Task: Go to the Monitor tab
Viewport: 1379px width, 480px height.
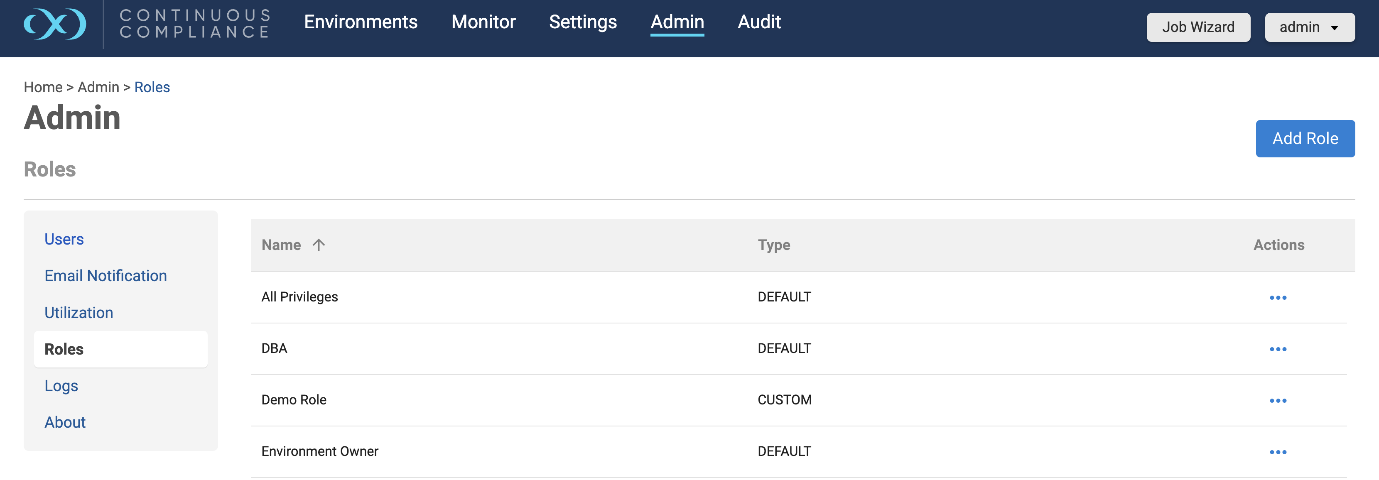Action: (x=483, y=22)
